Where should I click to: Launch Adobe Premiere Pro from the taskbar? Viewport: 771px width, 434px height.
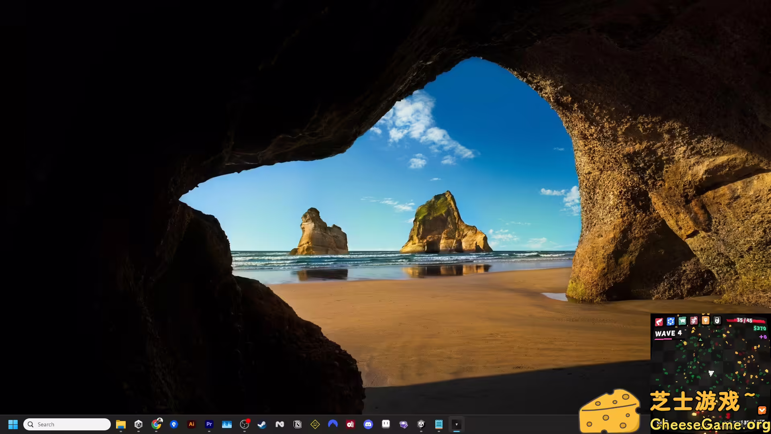point(209,424)
